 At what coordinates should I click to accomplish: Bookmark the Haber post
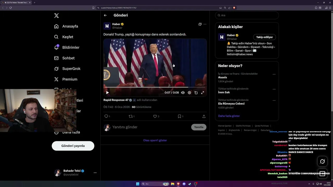pos(180,116)
